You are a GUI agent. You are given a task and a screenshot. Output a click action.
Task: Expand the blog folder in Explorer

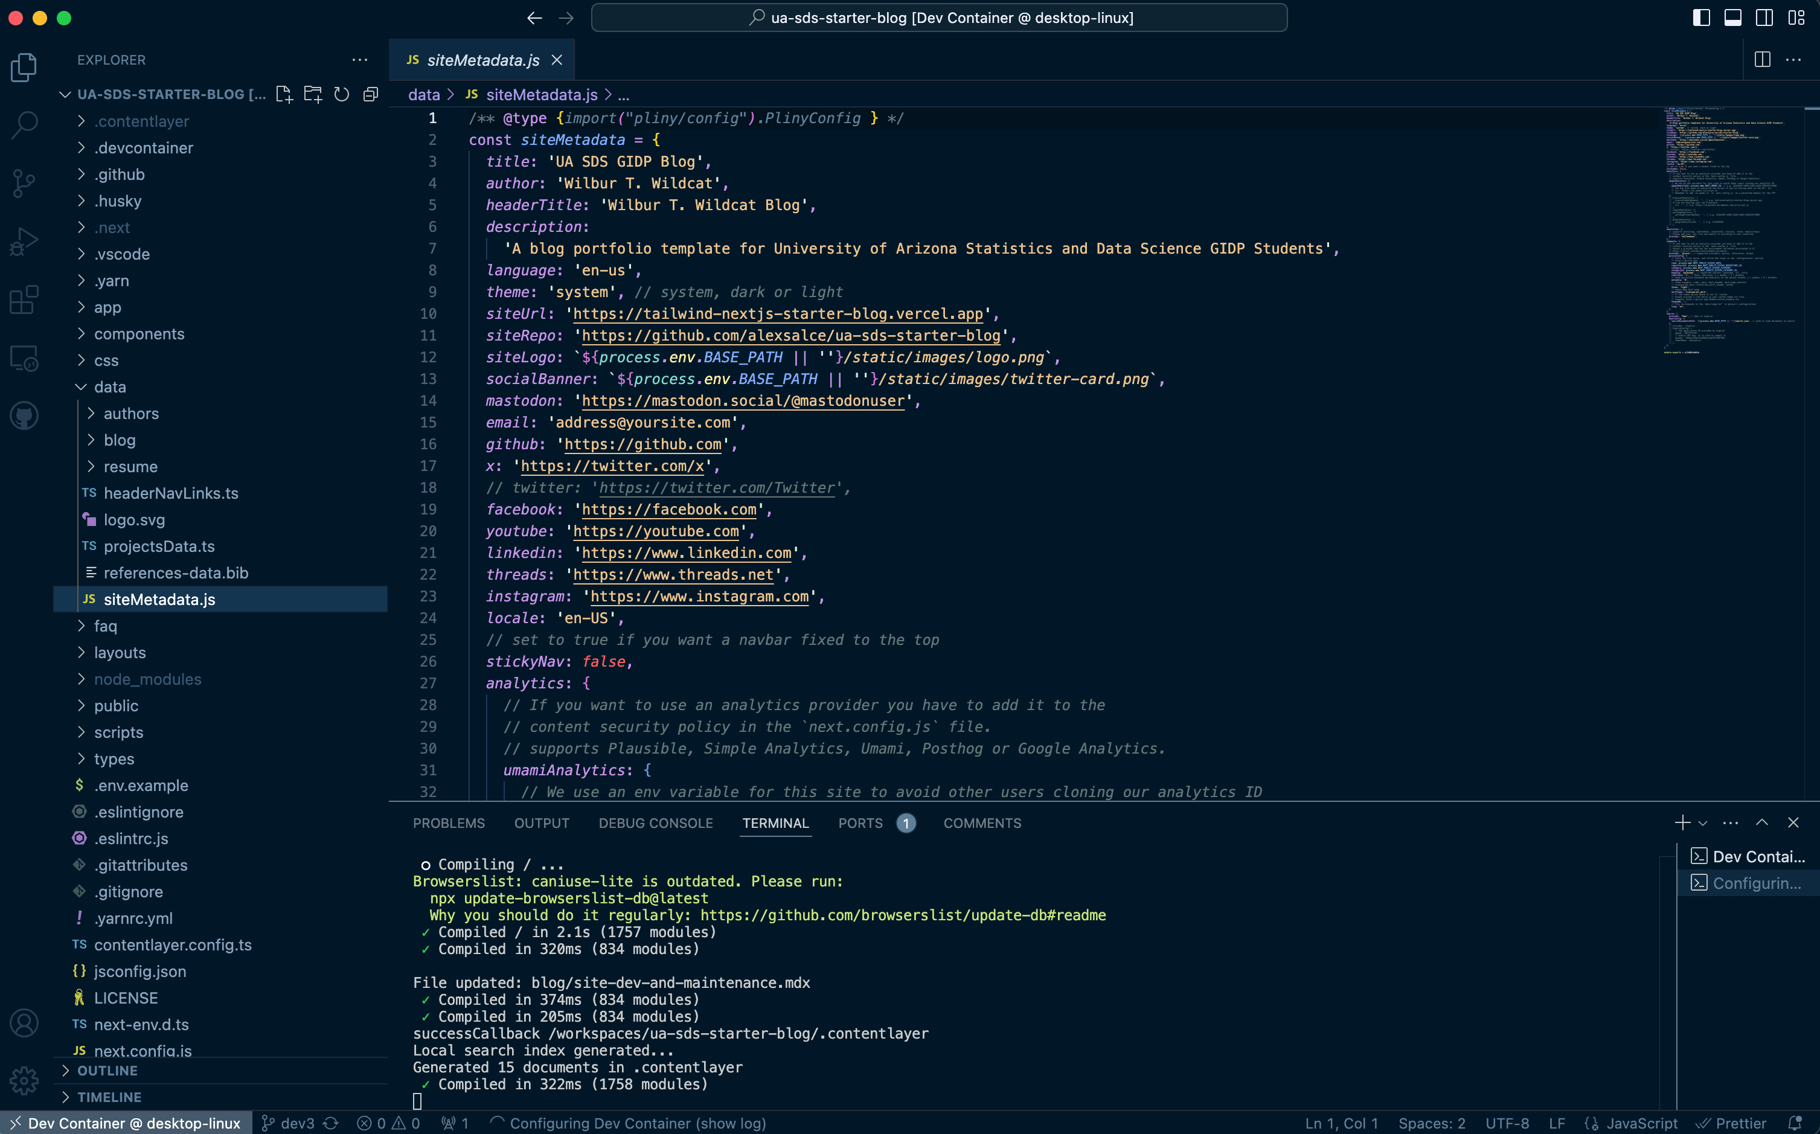[119, 439]
